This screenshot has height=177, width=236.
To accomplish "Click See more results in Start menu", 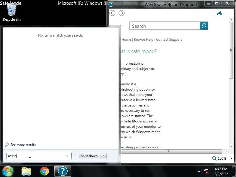I will (23, 145).
